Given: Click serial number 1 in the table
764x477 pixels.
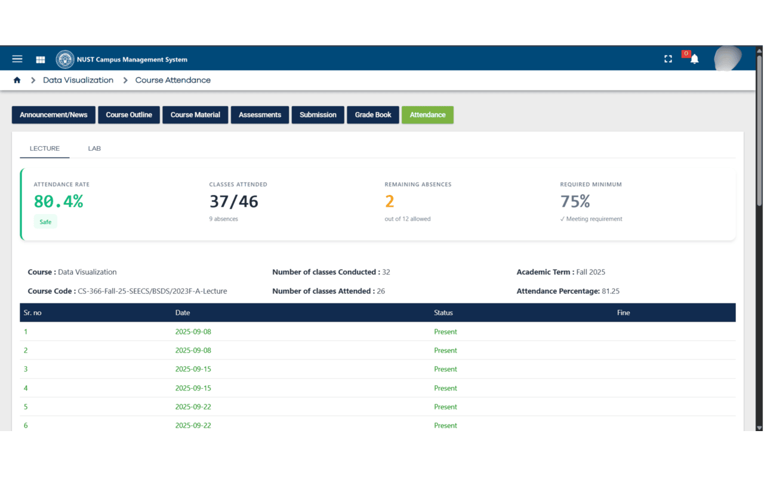Looking at the screenshot, I should point(26,332).
